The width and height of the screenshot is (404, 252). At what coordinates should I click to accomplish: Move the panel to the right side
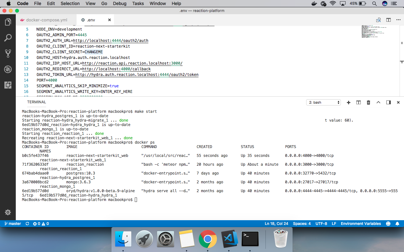tap(389, 102)
